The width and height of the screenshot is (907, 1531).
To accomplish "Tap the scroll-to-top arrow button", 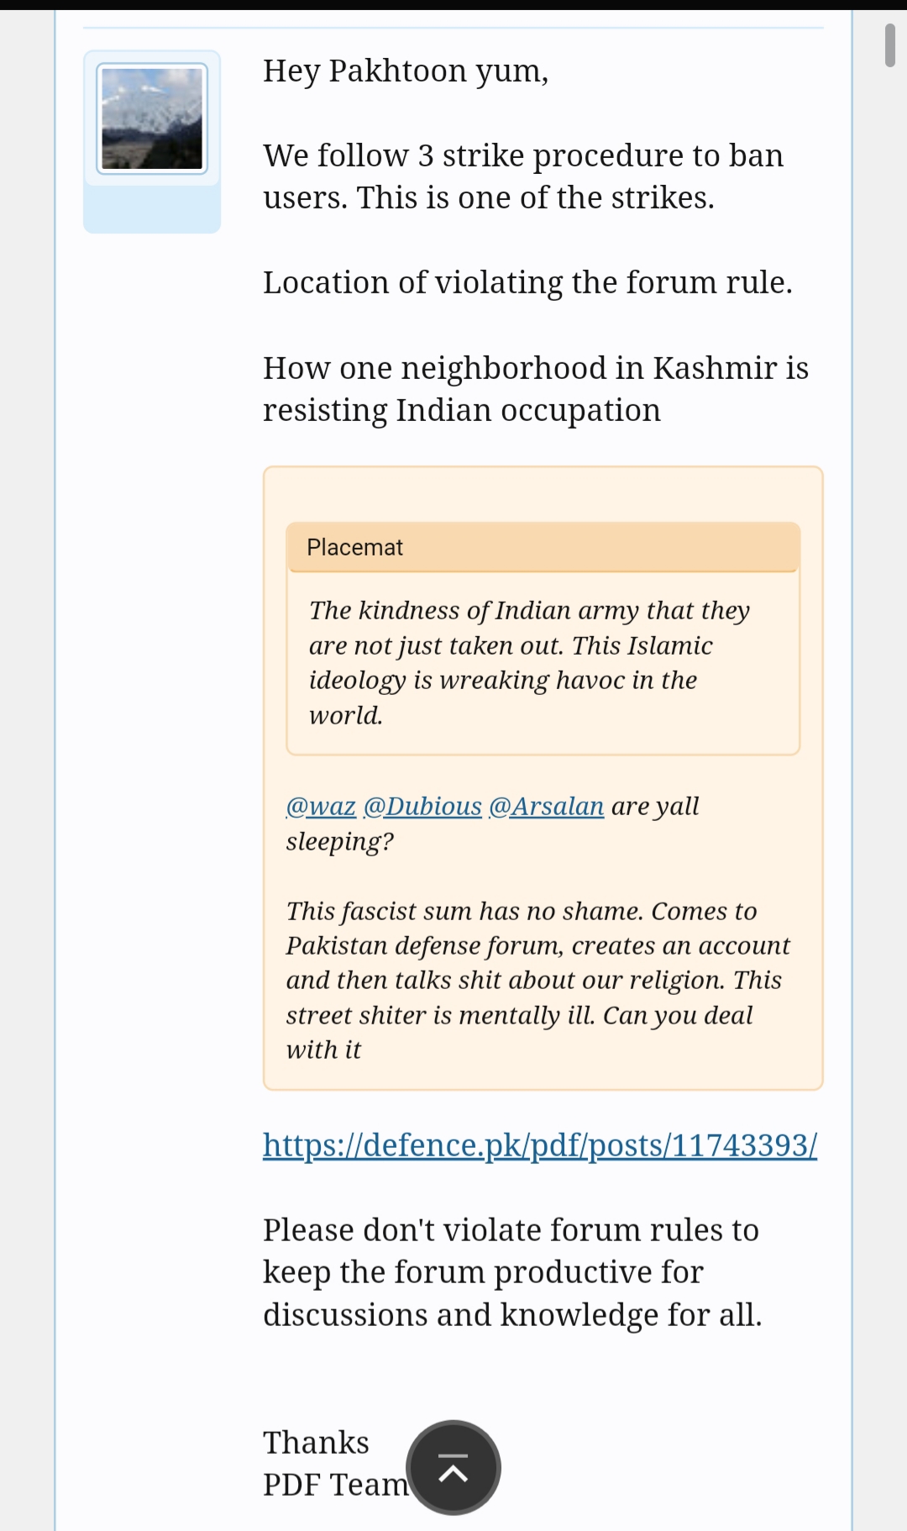I will [x=453, y=1468].
